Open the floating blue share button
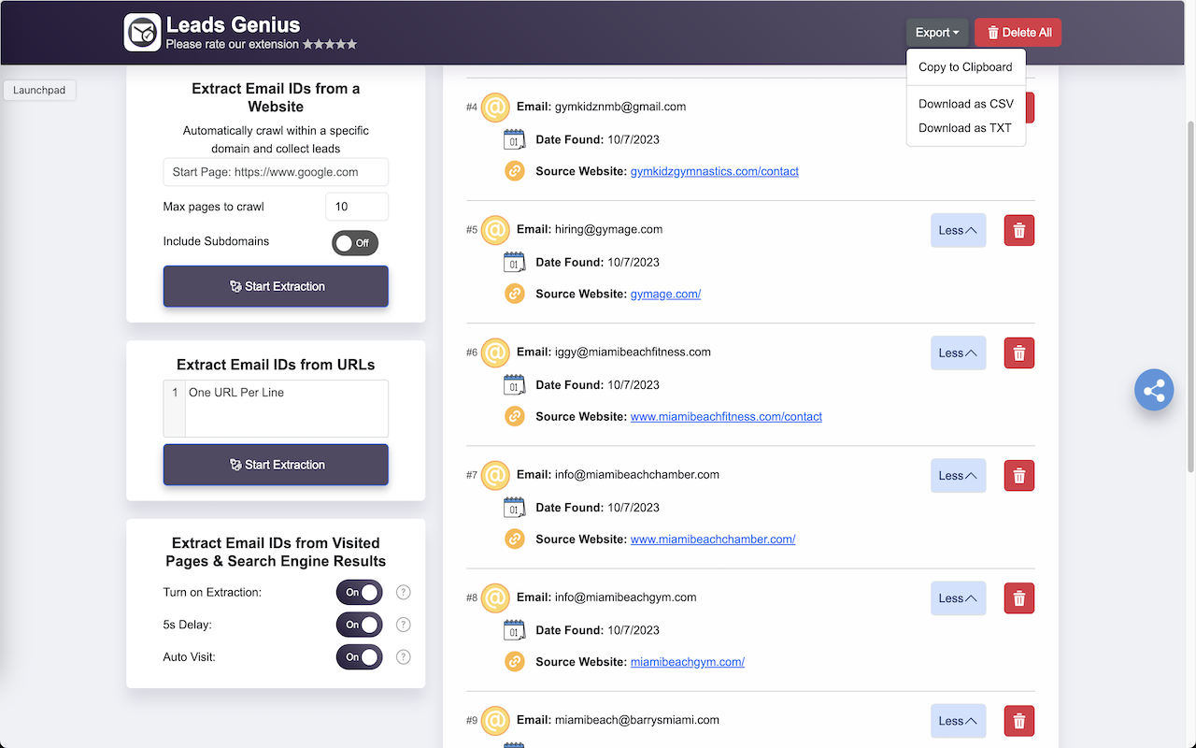The width and height of the screenshot is (1196, 748). 1154,390
